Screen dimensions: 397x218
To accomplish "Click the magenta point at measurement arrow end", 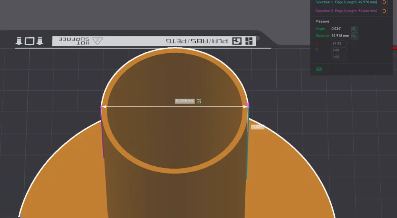I will pos(248,105).
